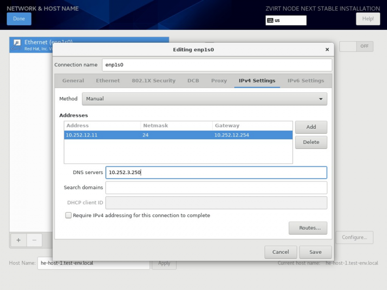Save the connection settings
This screenshot has height=290, width=387.
pyautogui.click(x=316, y=252)
